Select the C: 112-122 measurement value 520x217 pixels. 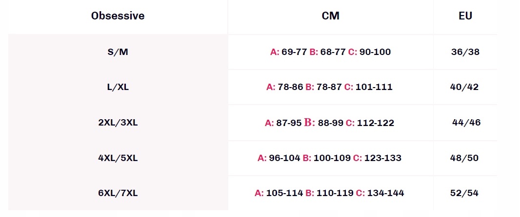[x=370, y=123]
